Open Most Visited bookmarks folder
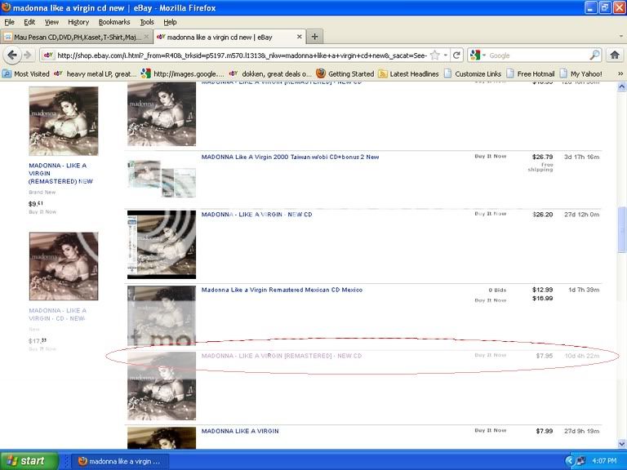This screenshot has height=470, width=627. tap(26, 73)
